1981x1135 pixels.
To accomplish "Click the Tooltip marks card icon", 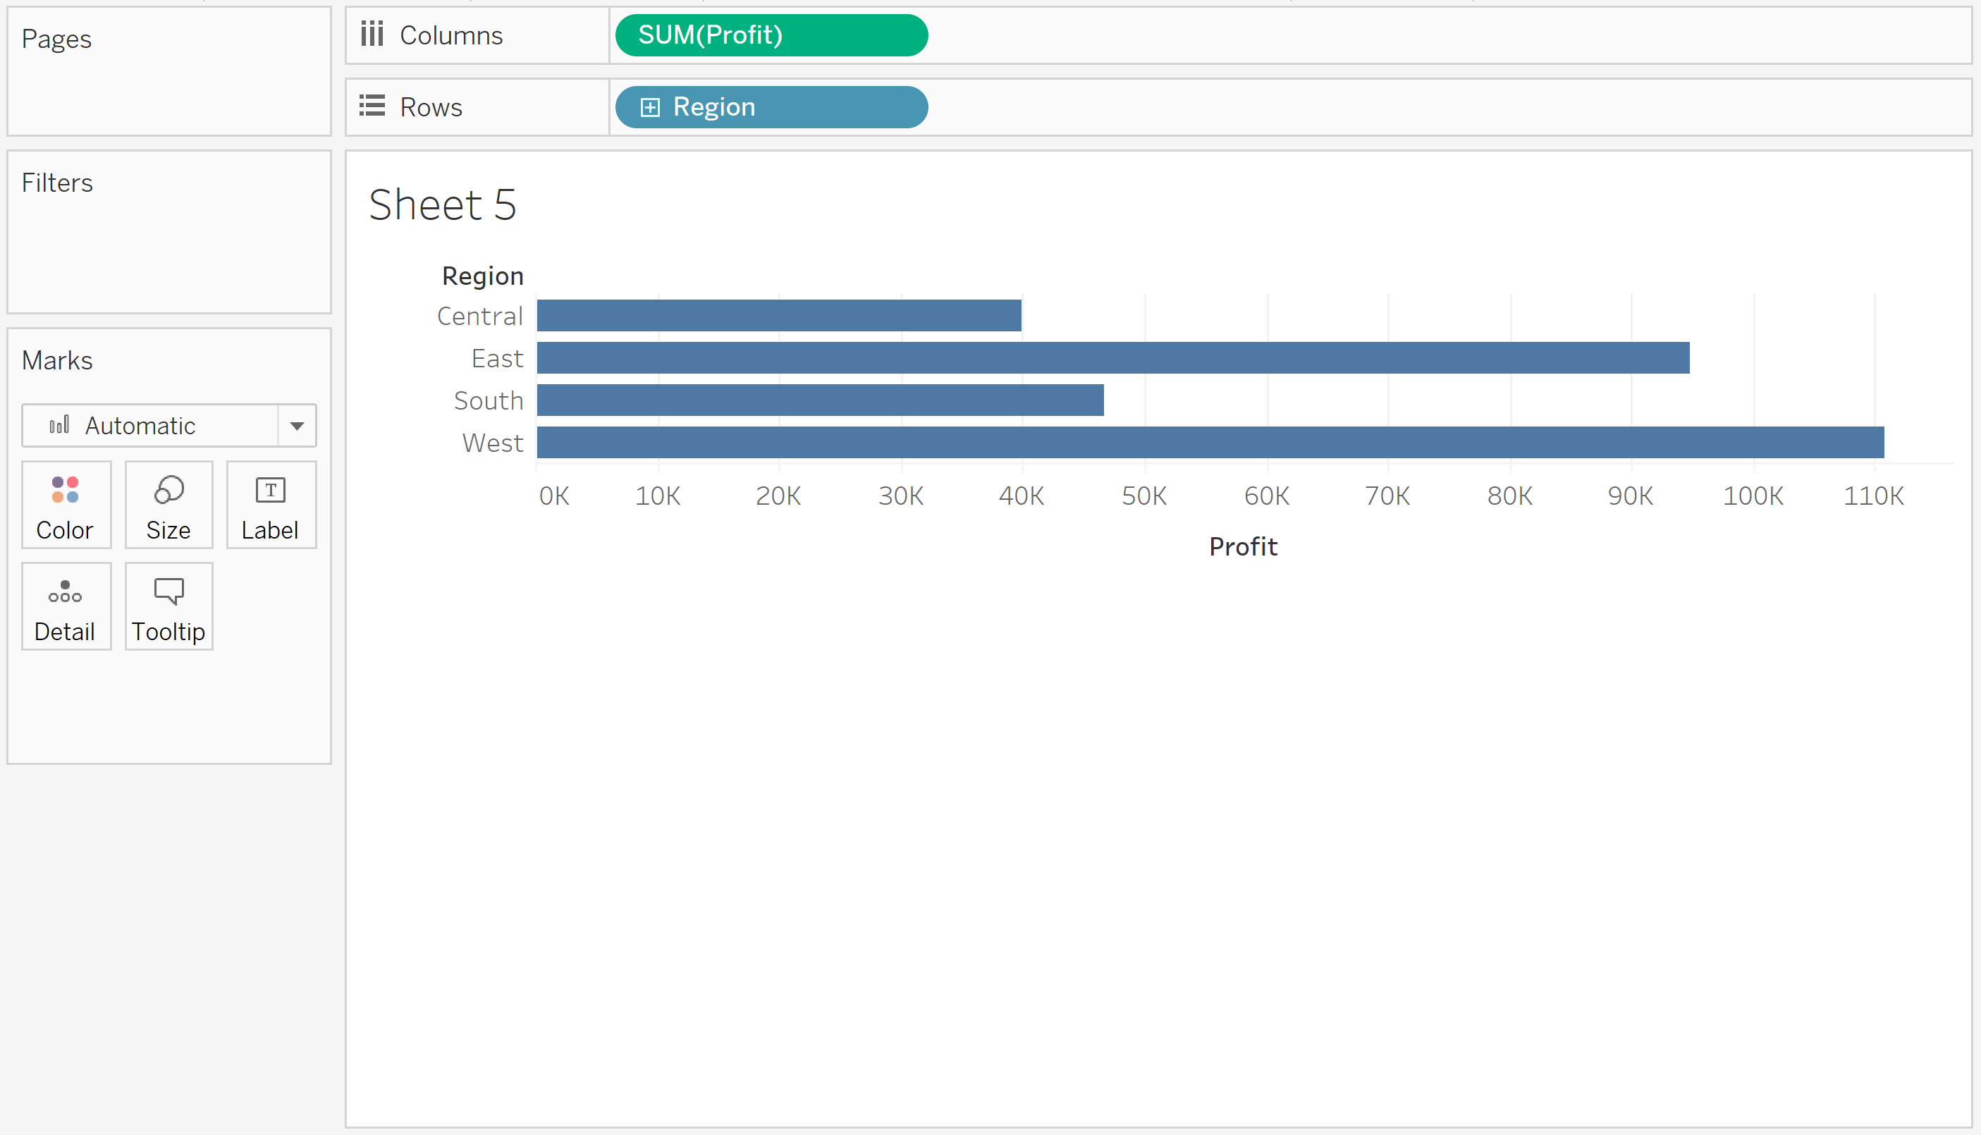I will click(168, 591).
